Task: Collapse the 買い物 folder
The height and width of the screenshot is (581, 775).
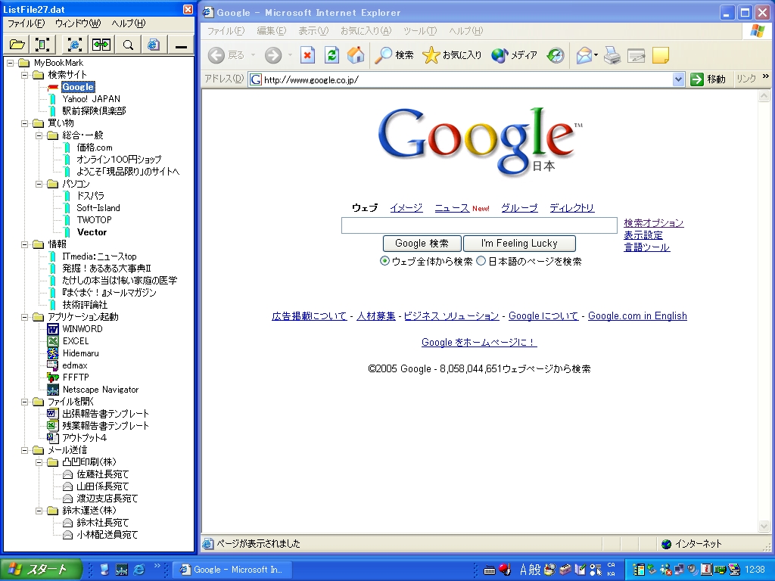Action: coord(25,123)
